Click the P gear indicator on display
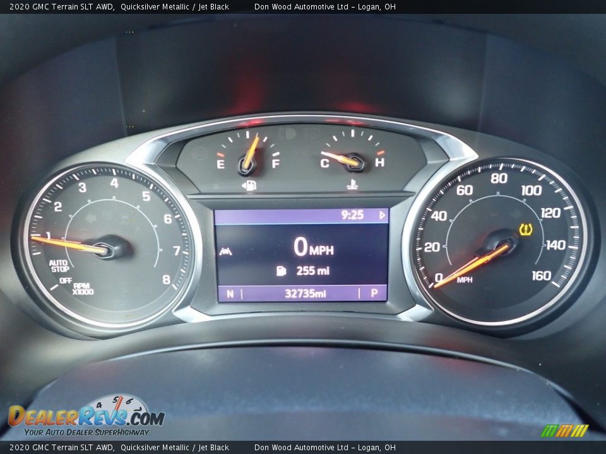Viewport: 606px width, 454px height. pos(374,293)
